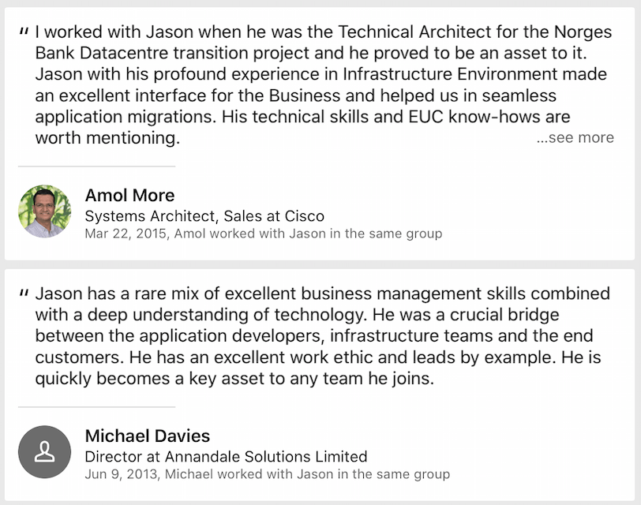
Task: Click the Jun 9, 2013 relationship line
Action: (x=267, y=474)
